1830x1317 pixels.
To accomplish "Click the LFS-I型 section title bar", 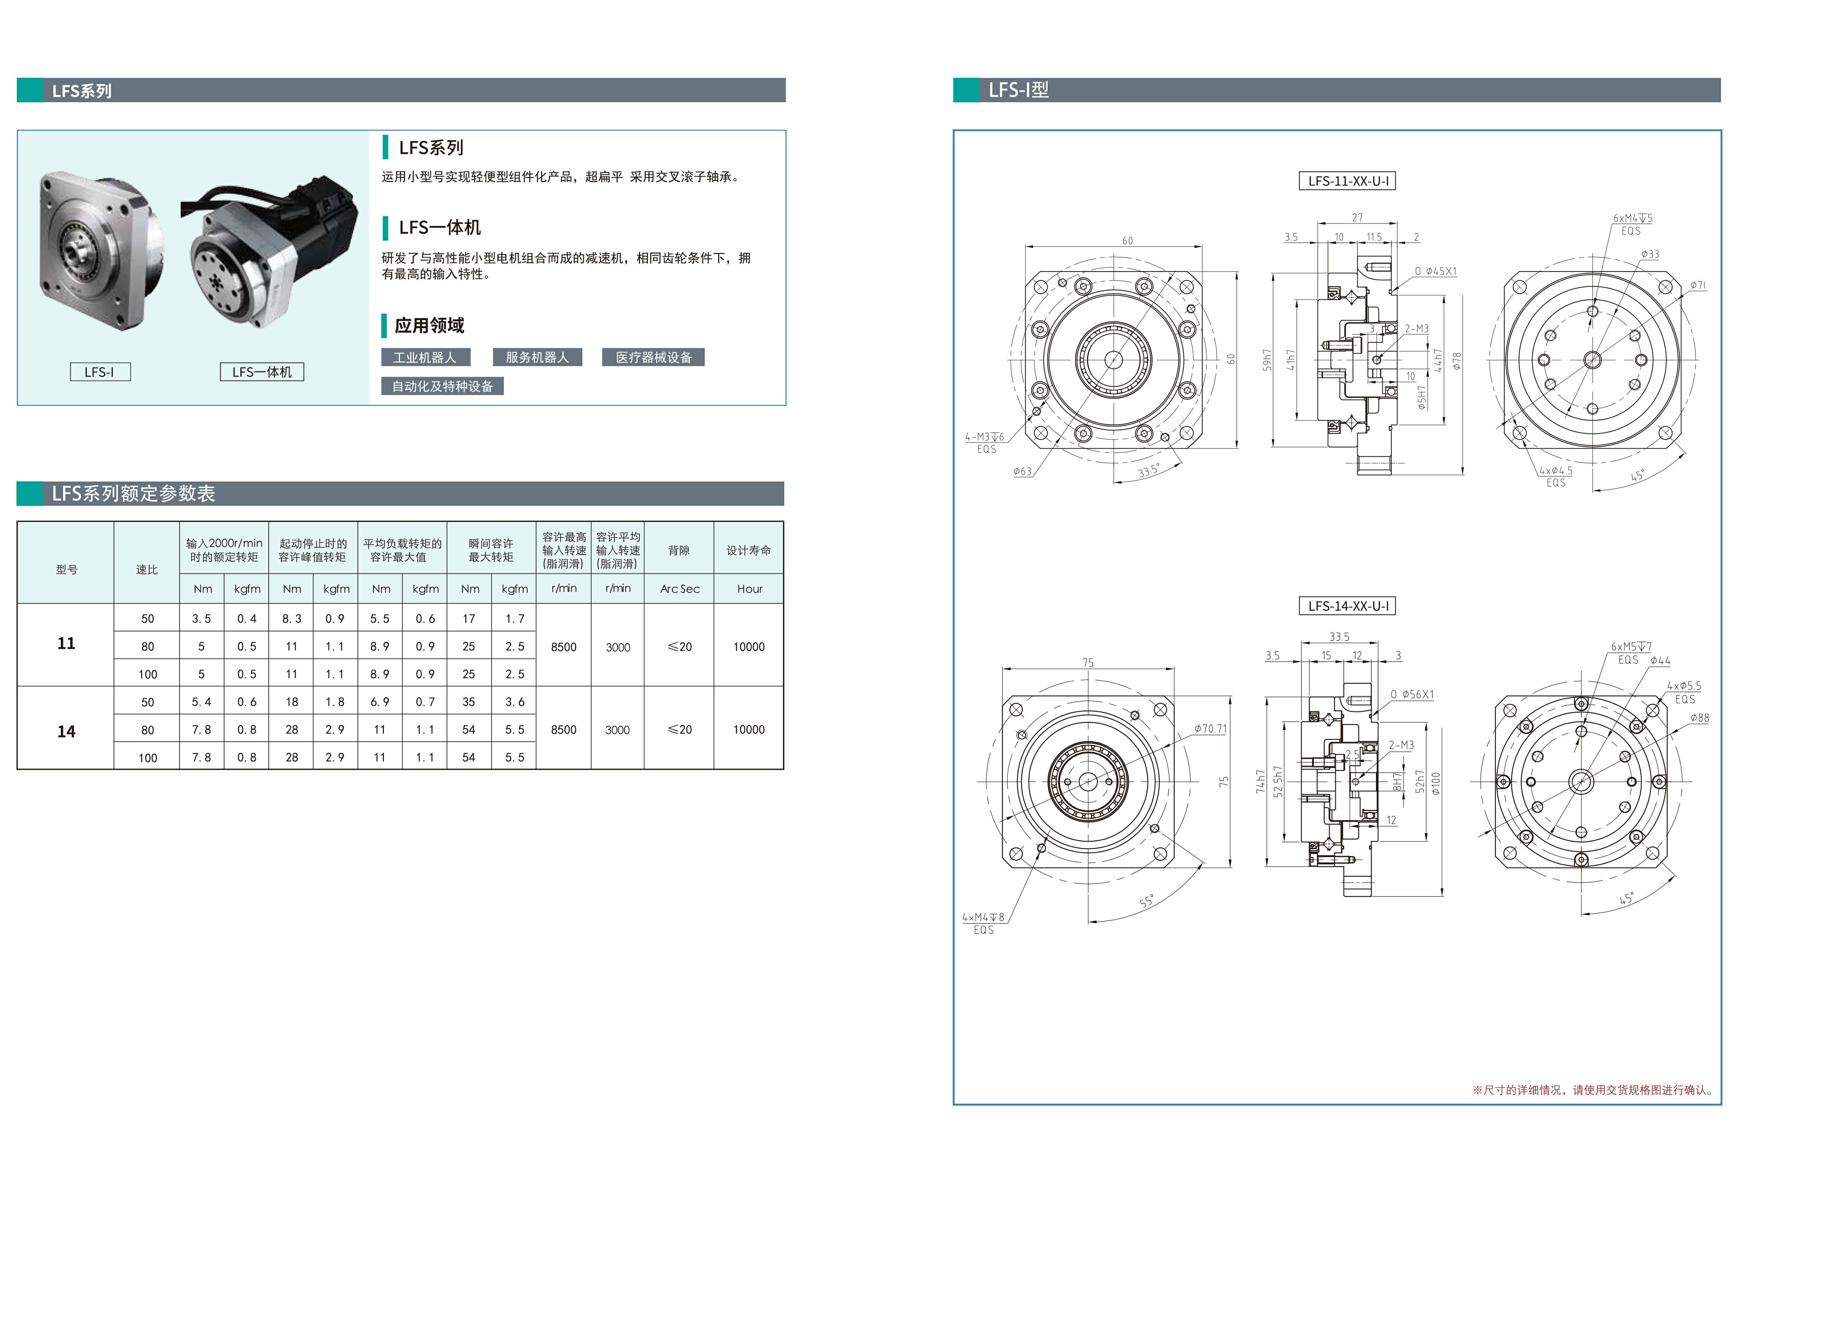I will 1337,90.
